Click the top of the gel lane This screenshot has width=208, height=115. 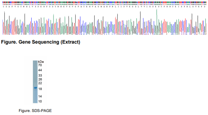click(35, 61)
